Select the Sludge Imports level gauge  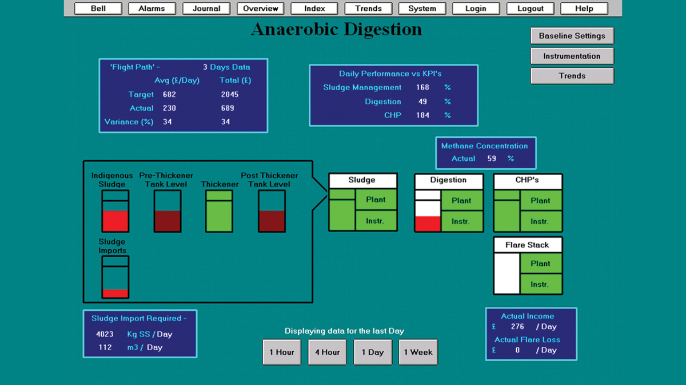pyautogui.click(x=115, y=277)
